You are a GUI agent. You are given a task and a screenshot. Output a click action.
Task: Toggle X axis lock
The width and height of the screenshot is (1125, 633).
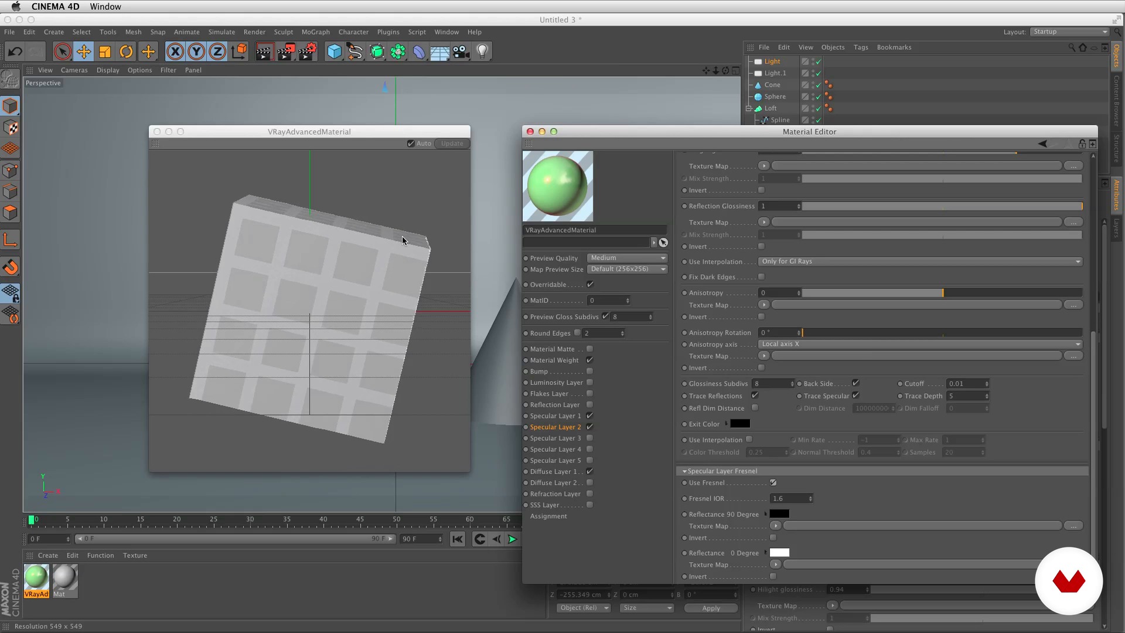175,52
